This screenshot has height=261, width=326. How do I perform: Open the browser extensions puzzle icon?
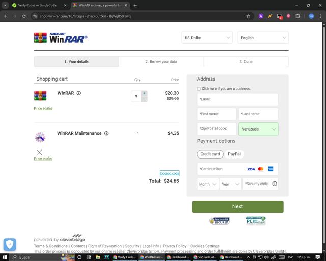(297, 16)
